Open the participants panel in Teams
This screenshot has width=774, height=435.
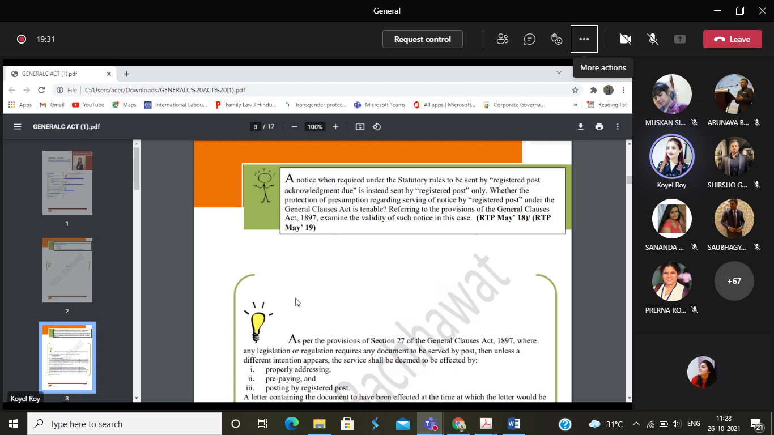(502, 39)
